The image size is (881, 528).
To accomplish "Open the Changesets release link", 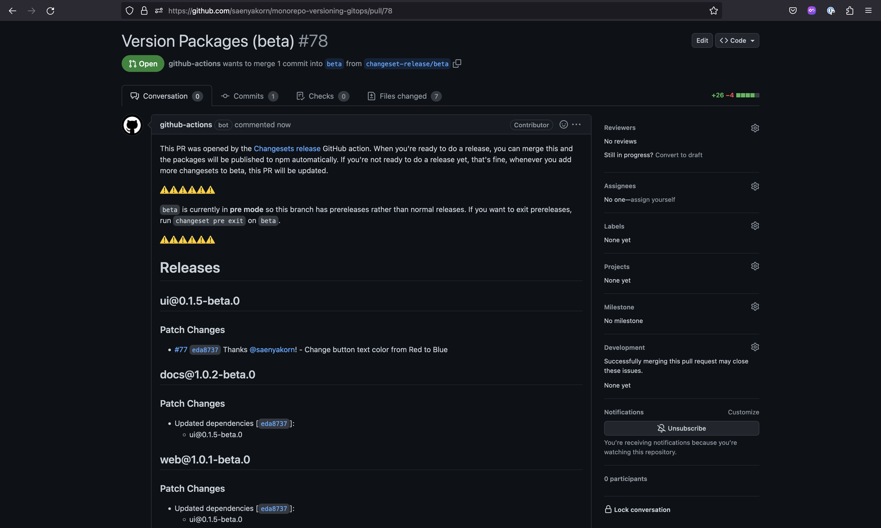I will [287, 149].
